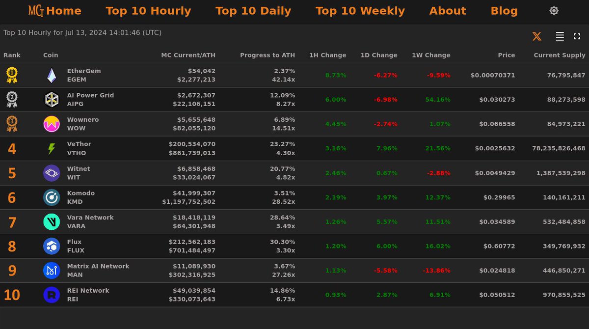Click the gold first-place medal icon

[12, 75]
